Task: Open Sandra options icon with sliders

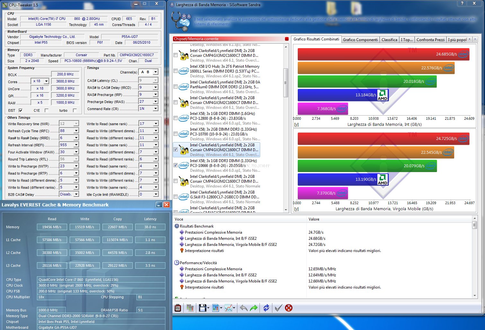Action: (x=178, y=308)
